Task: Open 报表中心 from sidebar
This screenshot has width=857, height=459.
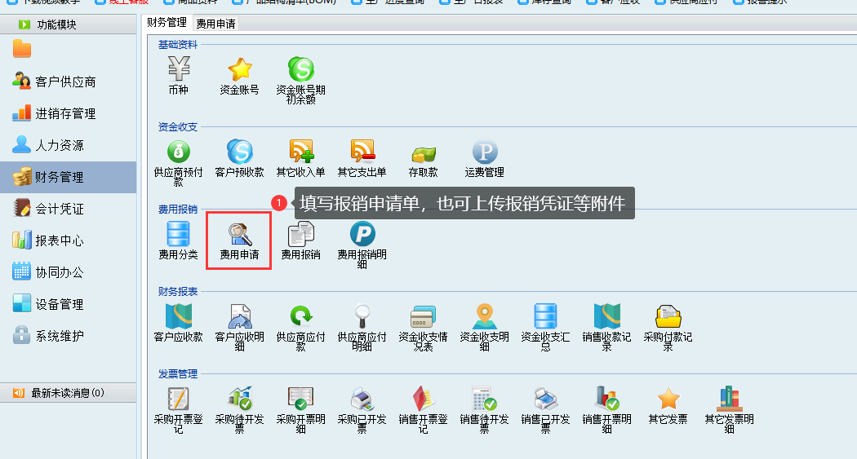Action: tap(59, 241)
